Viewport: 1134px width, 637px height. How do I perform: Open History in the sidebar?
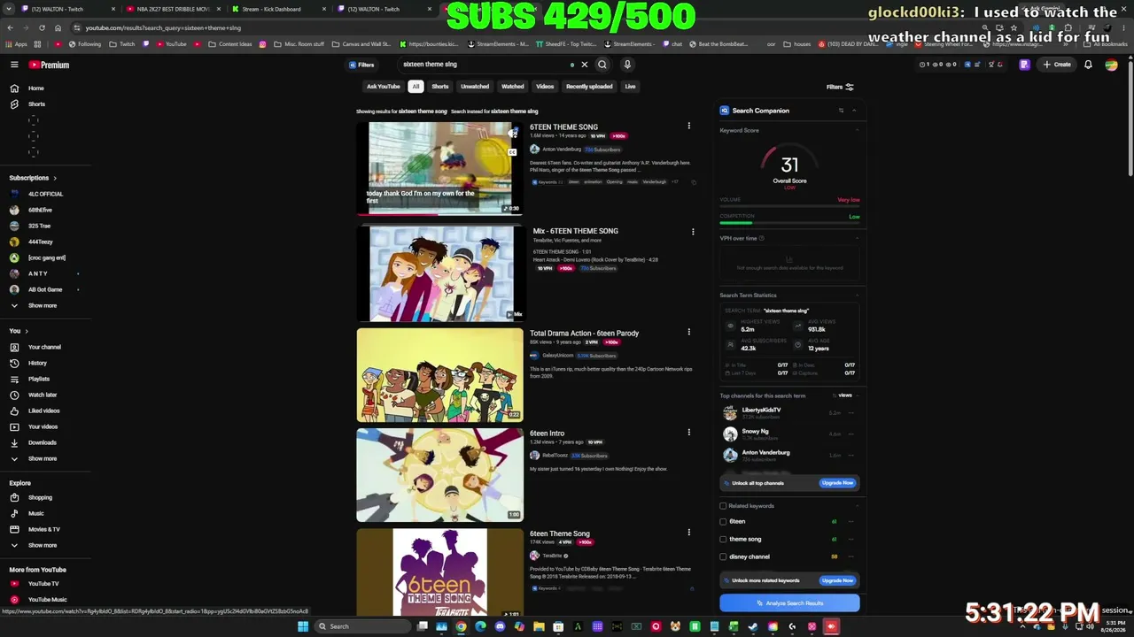tap(37, 363)
